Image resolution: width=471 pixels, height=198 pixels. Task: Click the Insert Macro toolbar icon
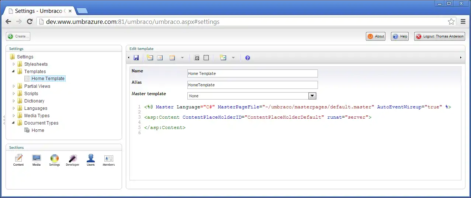tap(172, 58)
